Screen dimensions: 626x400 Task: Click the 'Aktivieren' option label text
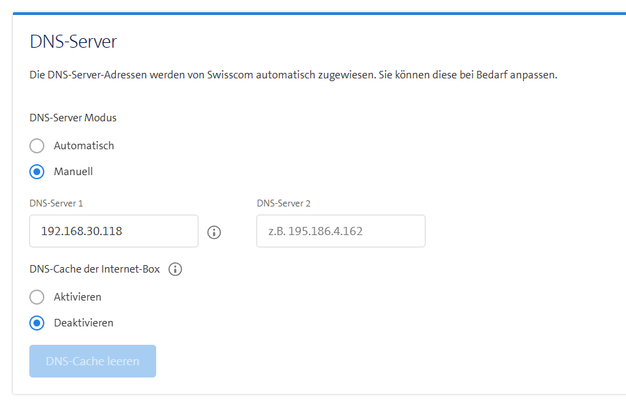(78, 297)
